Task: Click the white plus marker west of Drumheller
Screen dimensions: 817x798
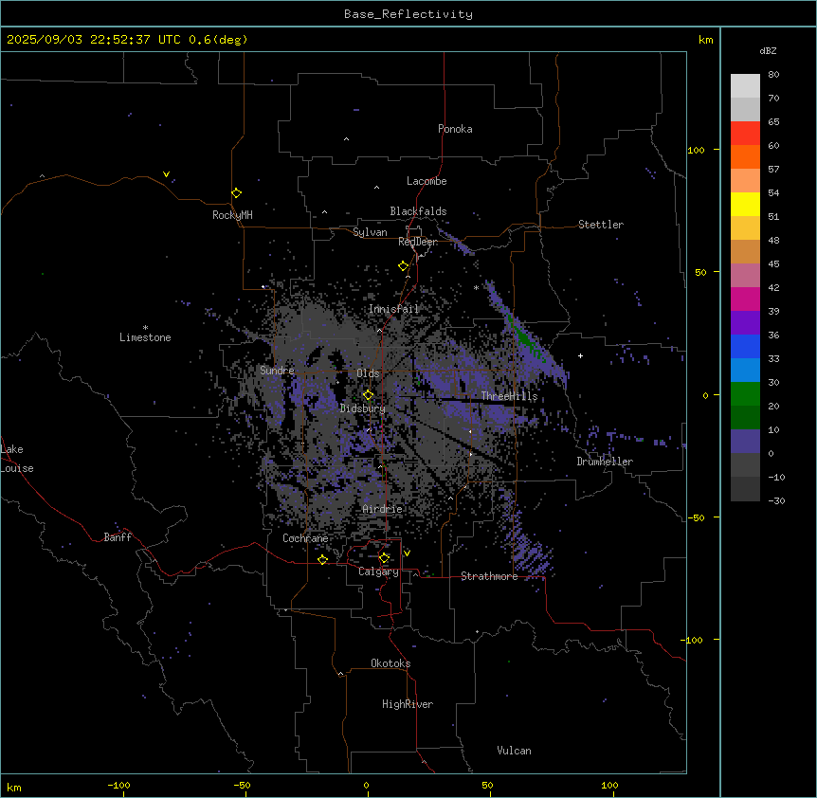Action: pos(580,355)
